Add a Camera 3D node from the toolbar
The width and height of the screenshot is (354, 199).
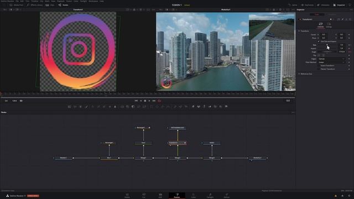click(215, 107)
